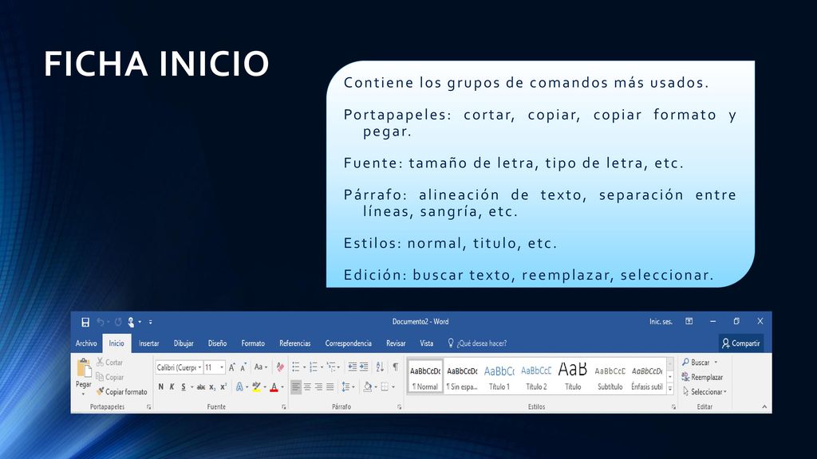Open Portapapeles dialog launcher

pos(148,407)
